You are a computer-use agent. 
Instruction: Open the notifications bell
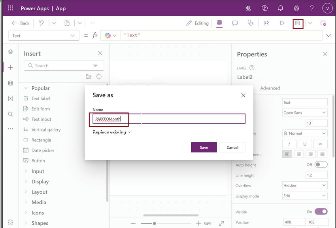[281, 8]
